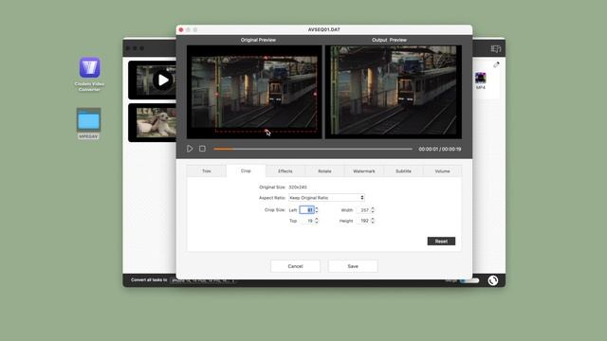
Task: Reset the crop settings
Action: (x=441, y=242)
